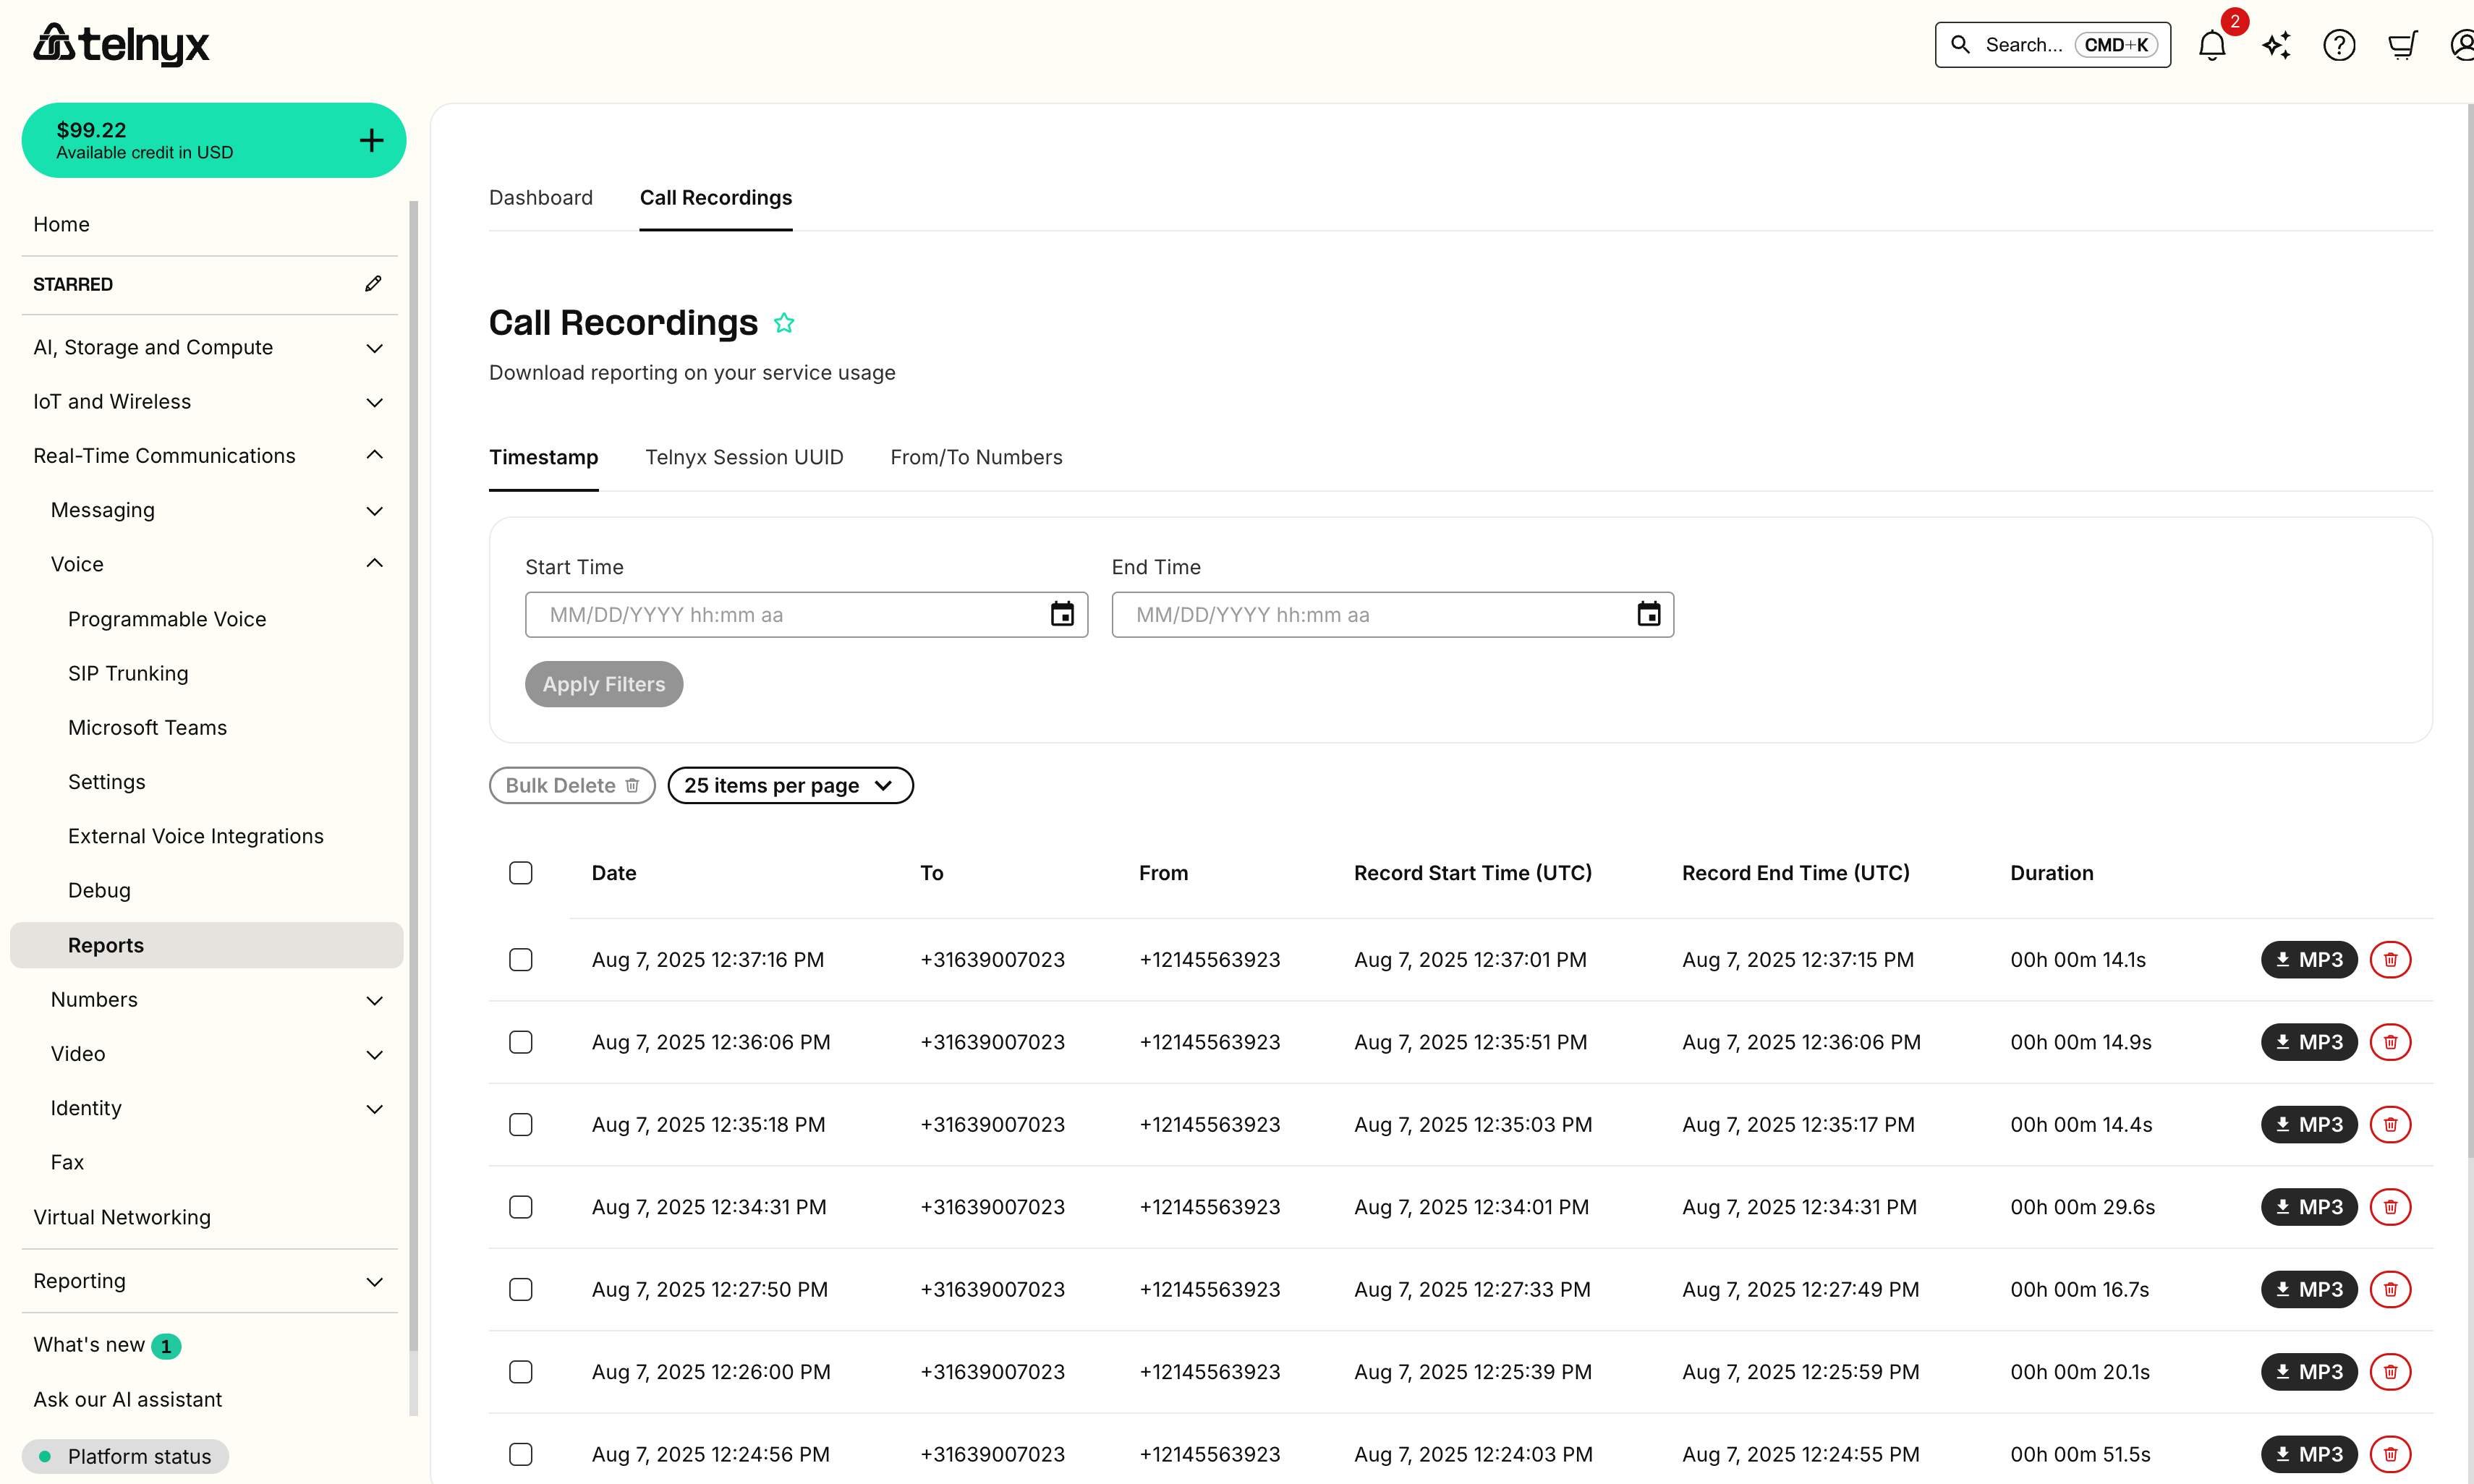Edit the STARRED list with the pencil icon

[x=372, y=283]
